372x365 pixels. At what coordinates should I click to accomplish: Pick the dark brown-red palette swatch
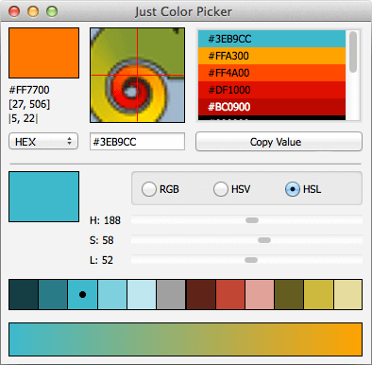[200, 294]
